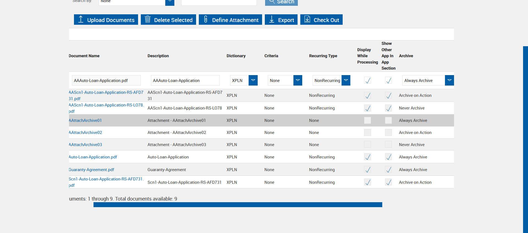The height and width of the screenshot is (233, 528).
Task: Open the Auto-Loan-Application.pdf link
Action: pyautogui.click(x=93, y=157)
